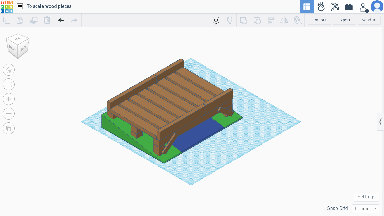Click the Import button
The height and width of the screenshot is (216, 384).
(319, 20)
